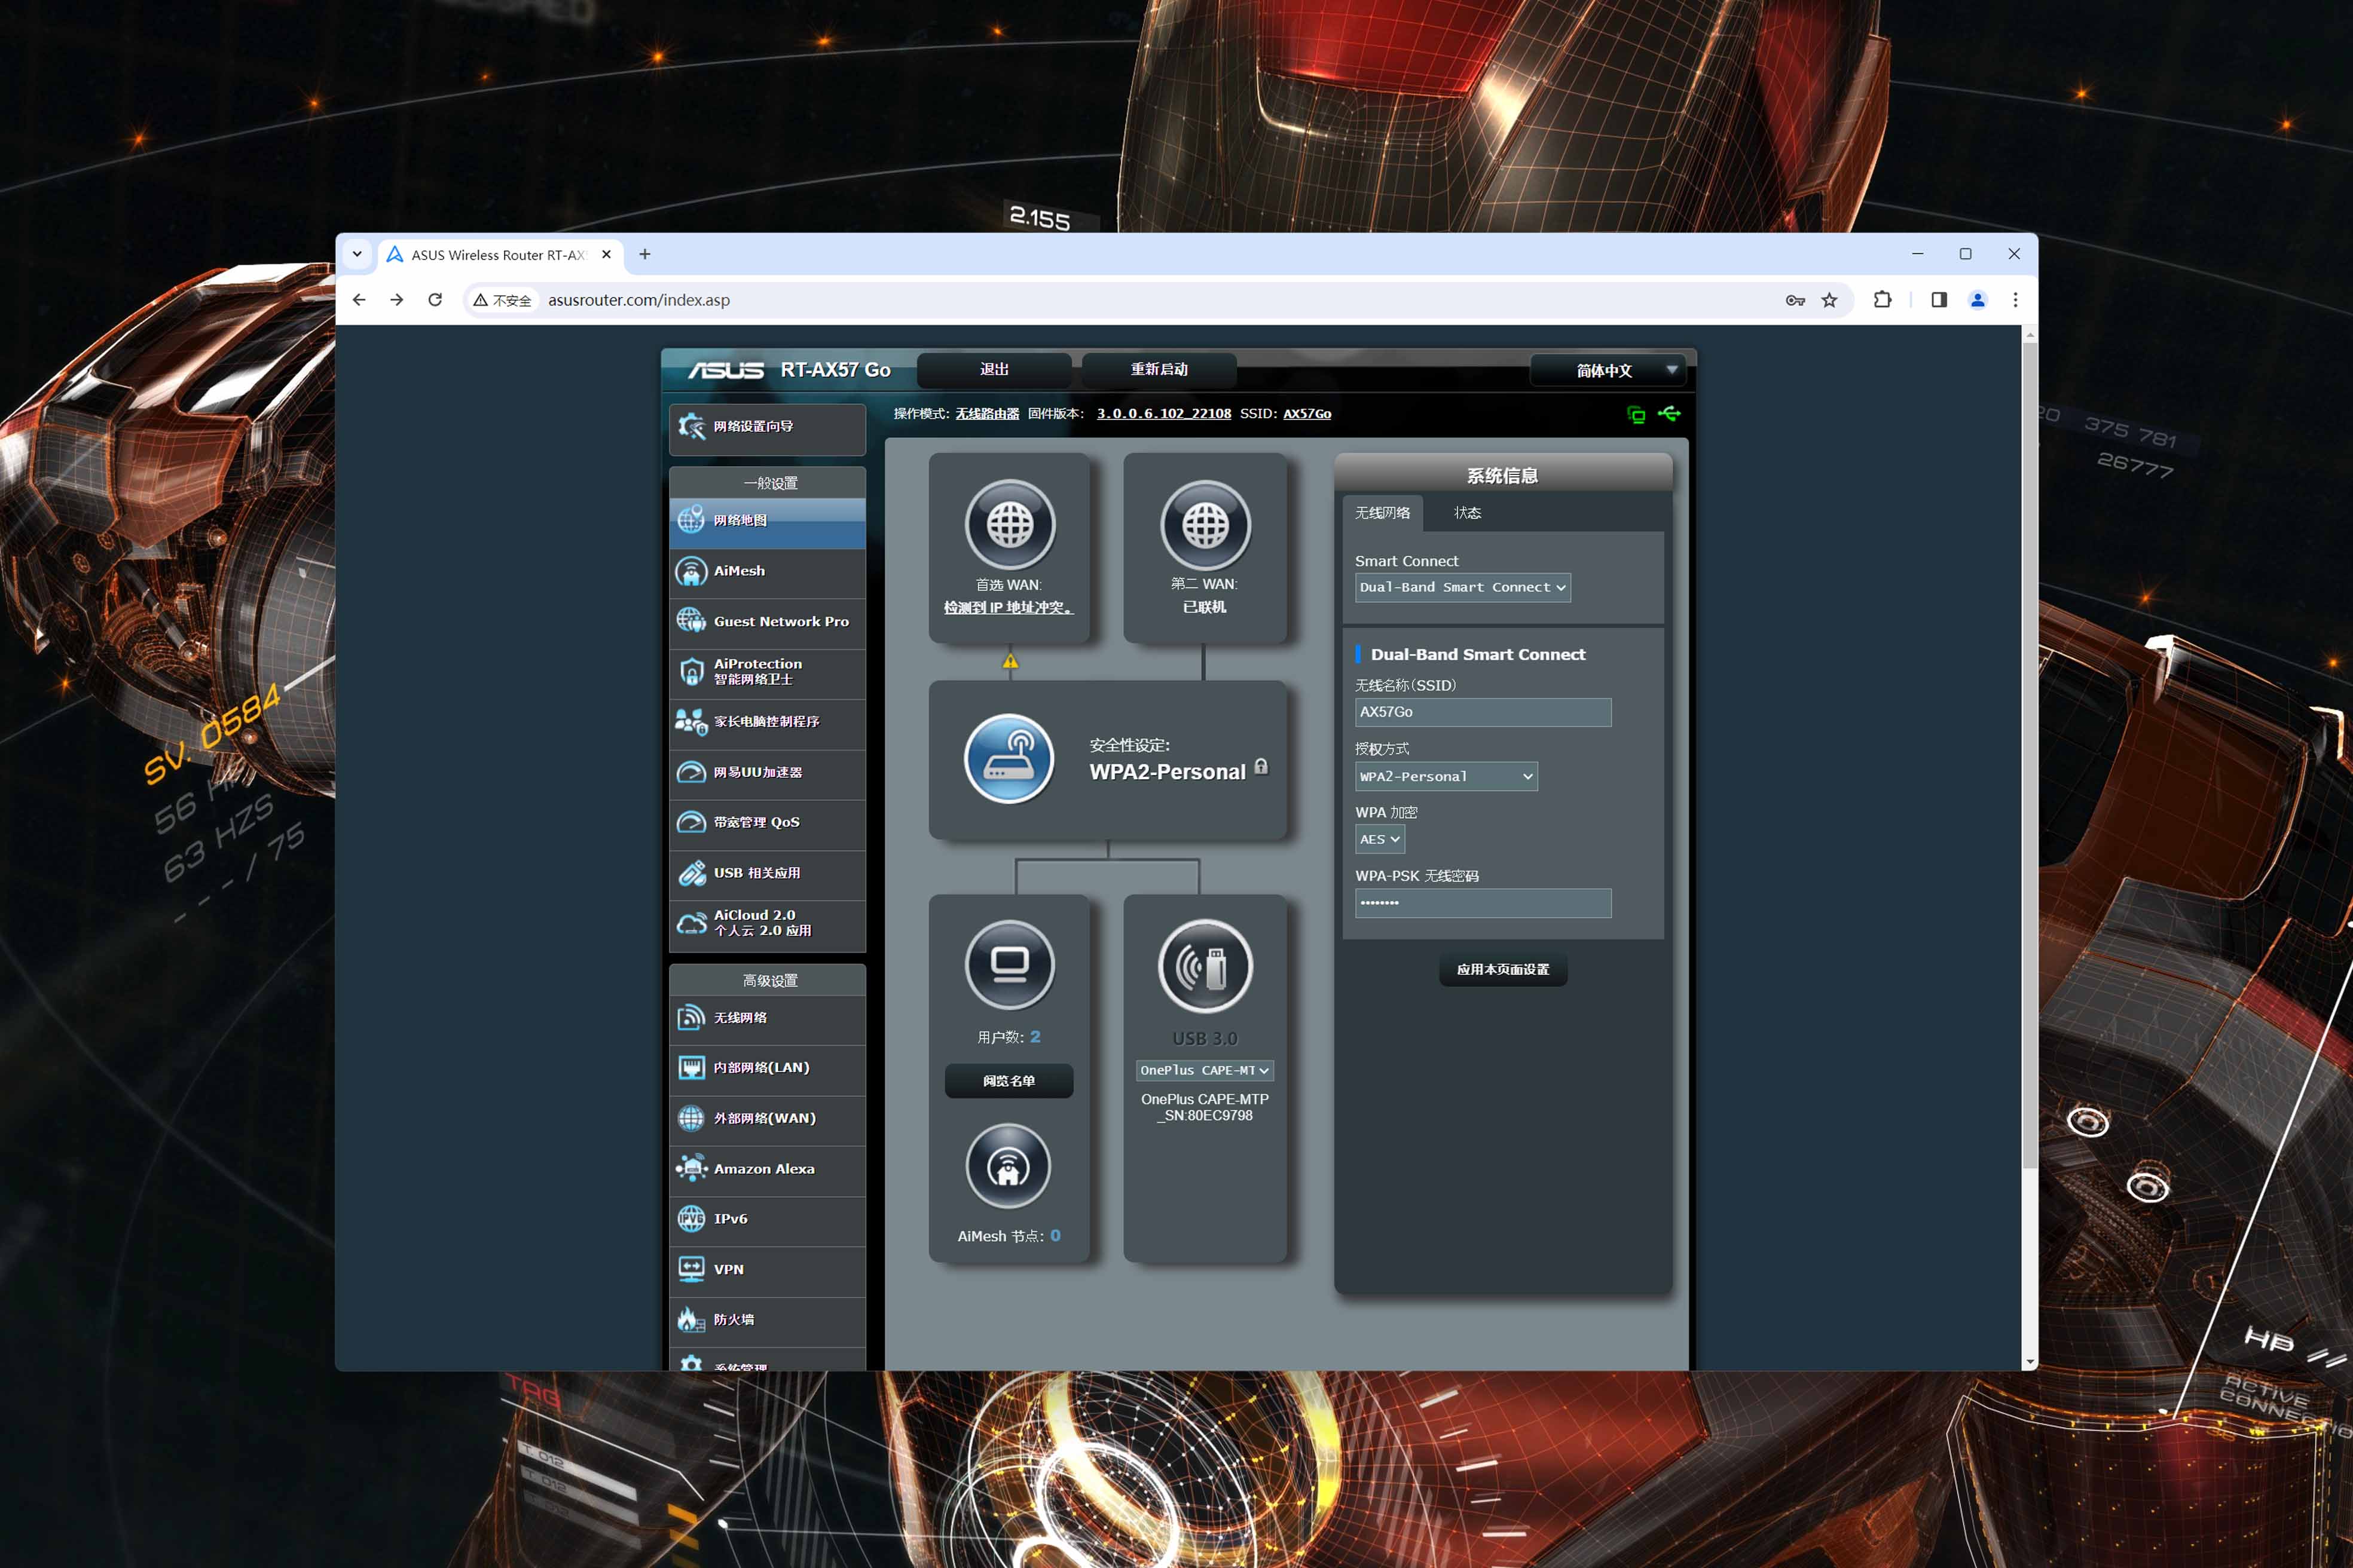Open AiMesh from the sidebar
Viewport: 2353px width, 1568px height.
tap(768, 571)
